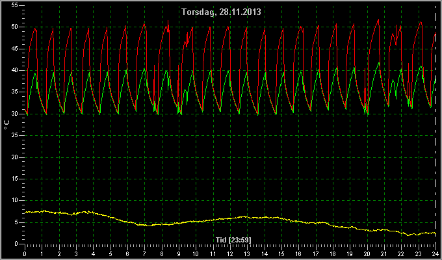Click the 45 value on temperature axis
Viewport: 442px width, 260px height.
[15, 49]
